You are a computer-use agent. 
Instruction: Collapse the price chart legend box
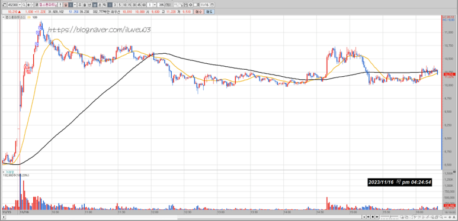pyautogui.click(x=4, y=18)
